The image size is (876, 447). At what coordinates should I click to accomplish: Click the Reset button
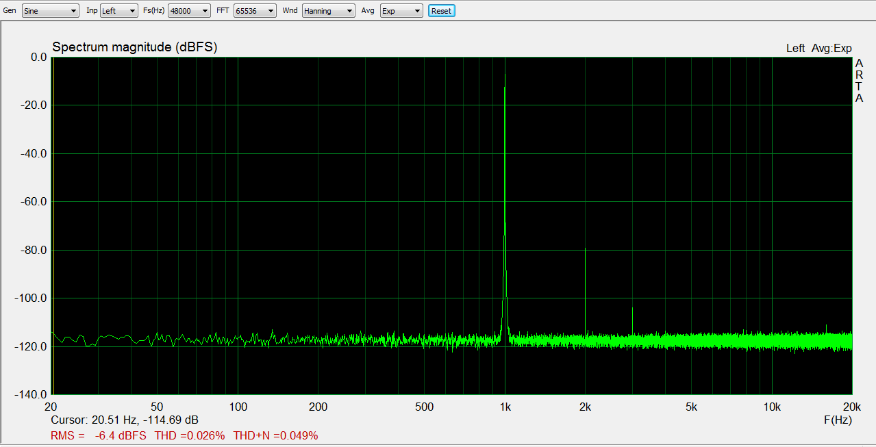tap(441, 11)
